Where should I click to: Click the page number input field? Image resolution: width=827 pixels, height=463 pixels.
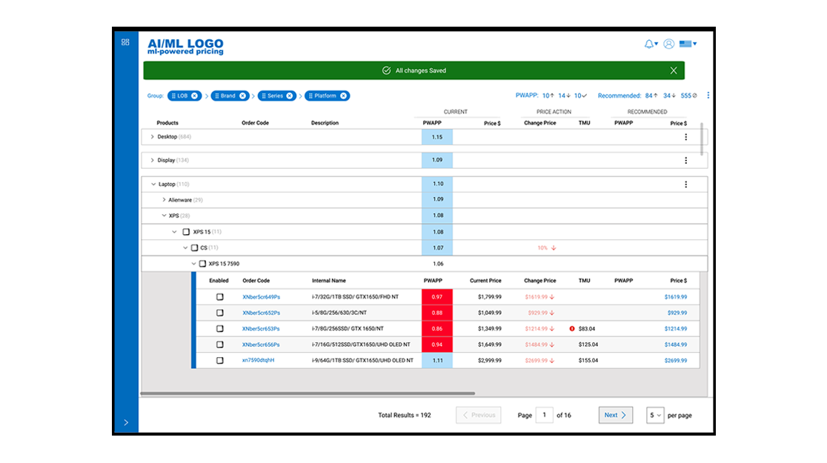pos(545,416)
